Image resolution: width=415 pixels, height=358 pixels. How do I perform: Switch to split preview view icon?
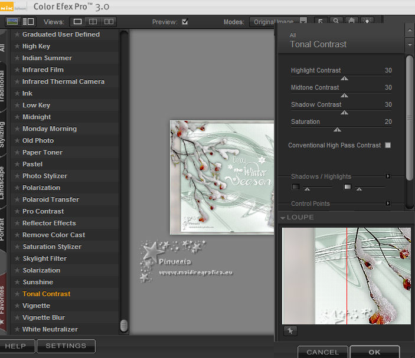(x=93, y=22)
